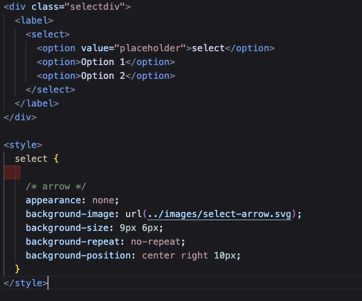
Task: Click the closing </style> tag
Action: tap(26, 283)
